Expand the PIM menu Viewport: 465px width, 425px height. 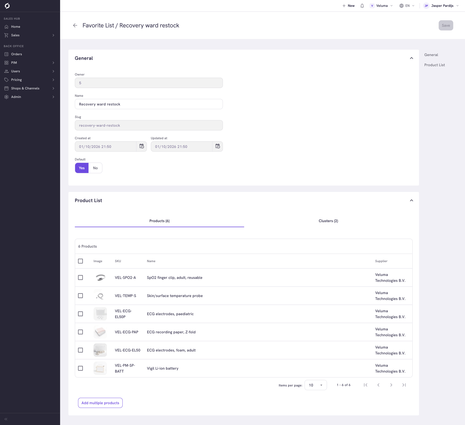[30, 63]
